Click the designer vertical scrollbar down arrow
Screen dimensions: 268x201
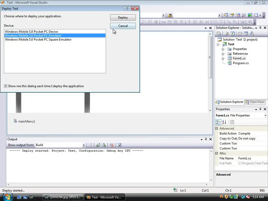click(x=210, y=111)
